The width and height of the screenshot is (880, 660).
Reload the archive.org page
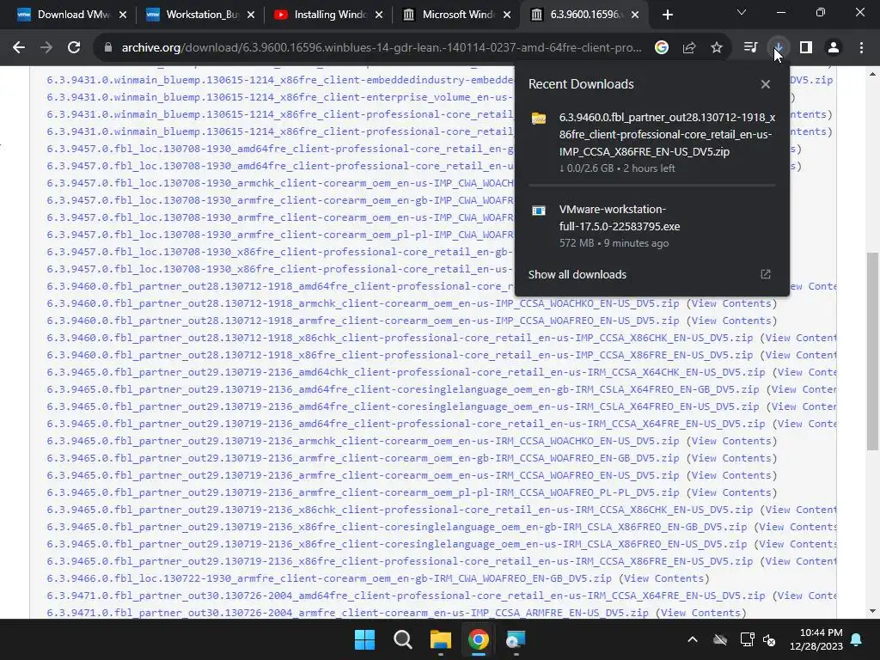(x=74, y=48)
